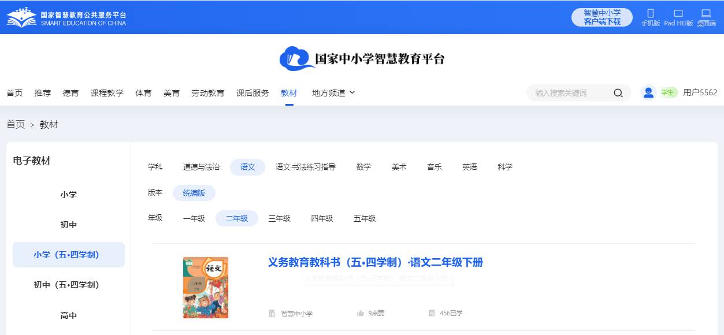This screenshot has width=724, height=335.
Task: Click the 智慧中小学 publisher icon
Action: click(x=272, y=314)
